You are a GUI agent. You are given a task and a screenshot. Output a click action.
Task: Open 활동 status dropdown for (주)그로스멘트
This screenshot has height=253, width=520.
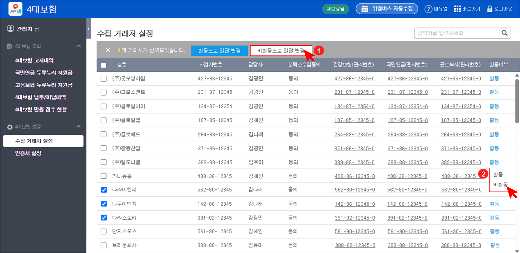(494, 92)
